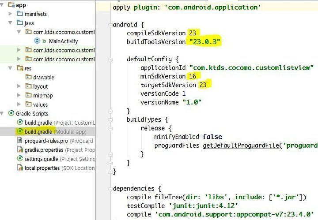Click the drawable folder icon
The height and width of the screenshot is (220, 318).
coord(28,77)
